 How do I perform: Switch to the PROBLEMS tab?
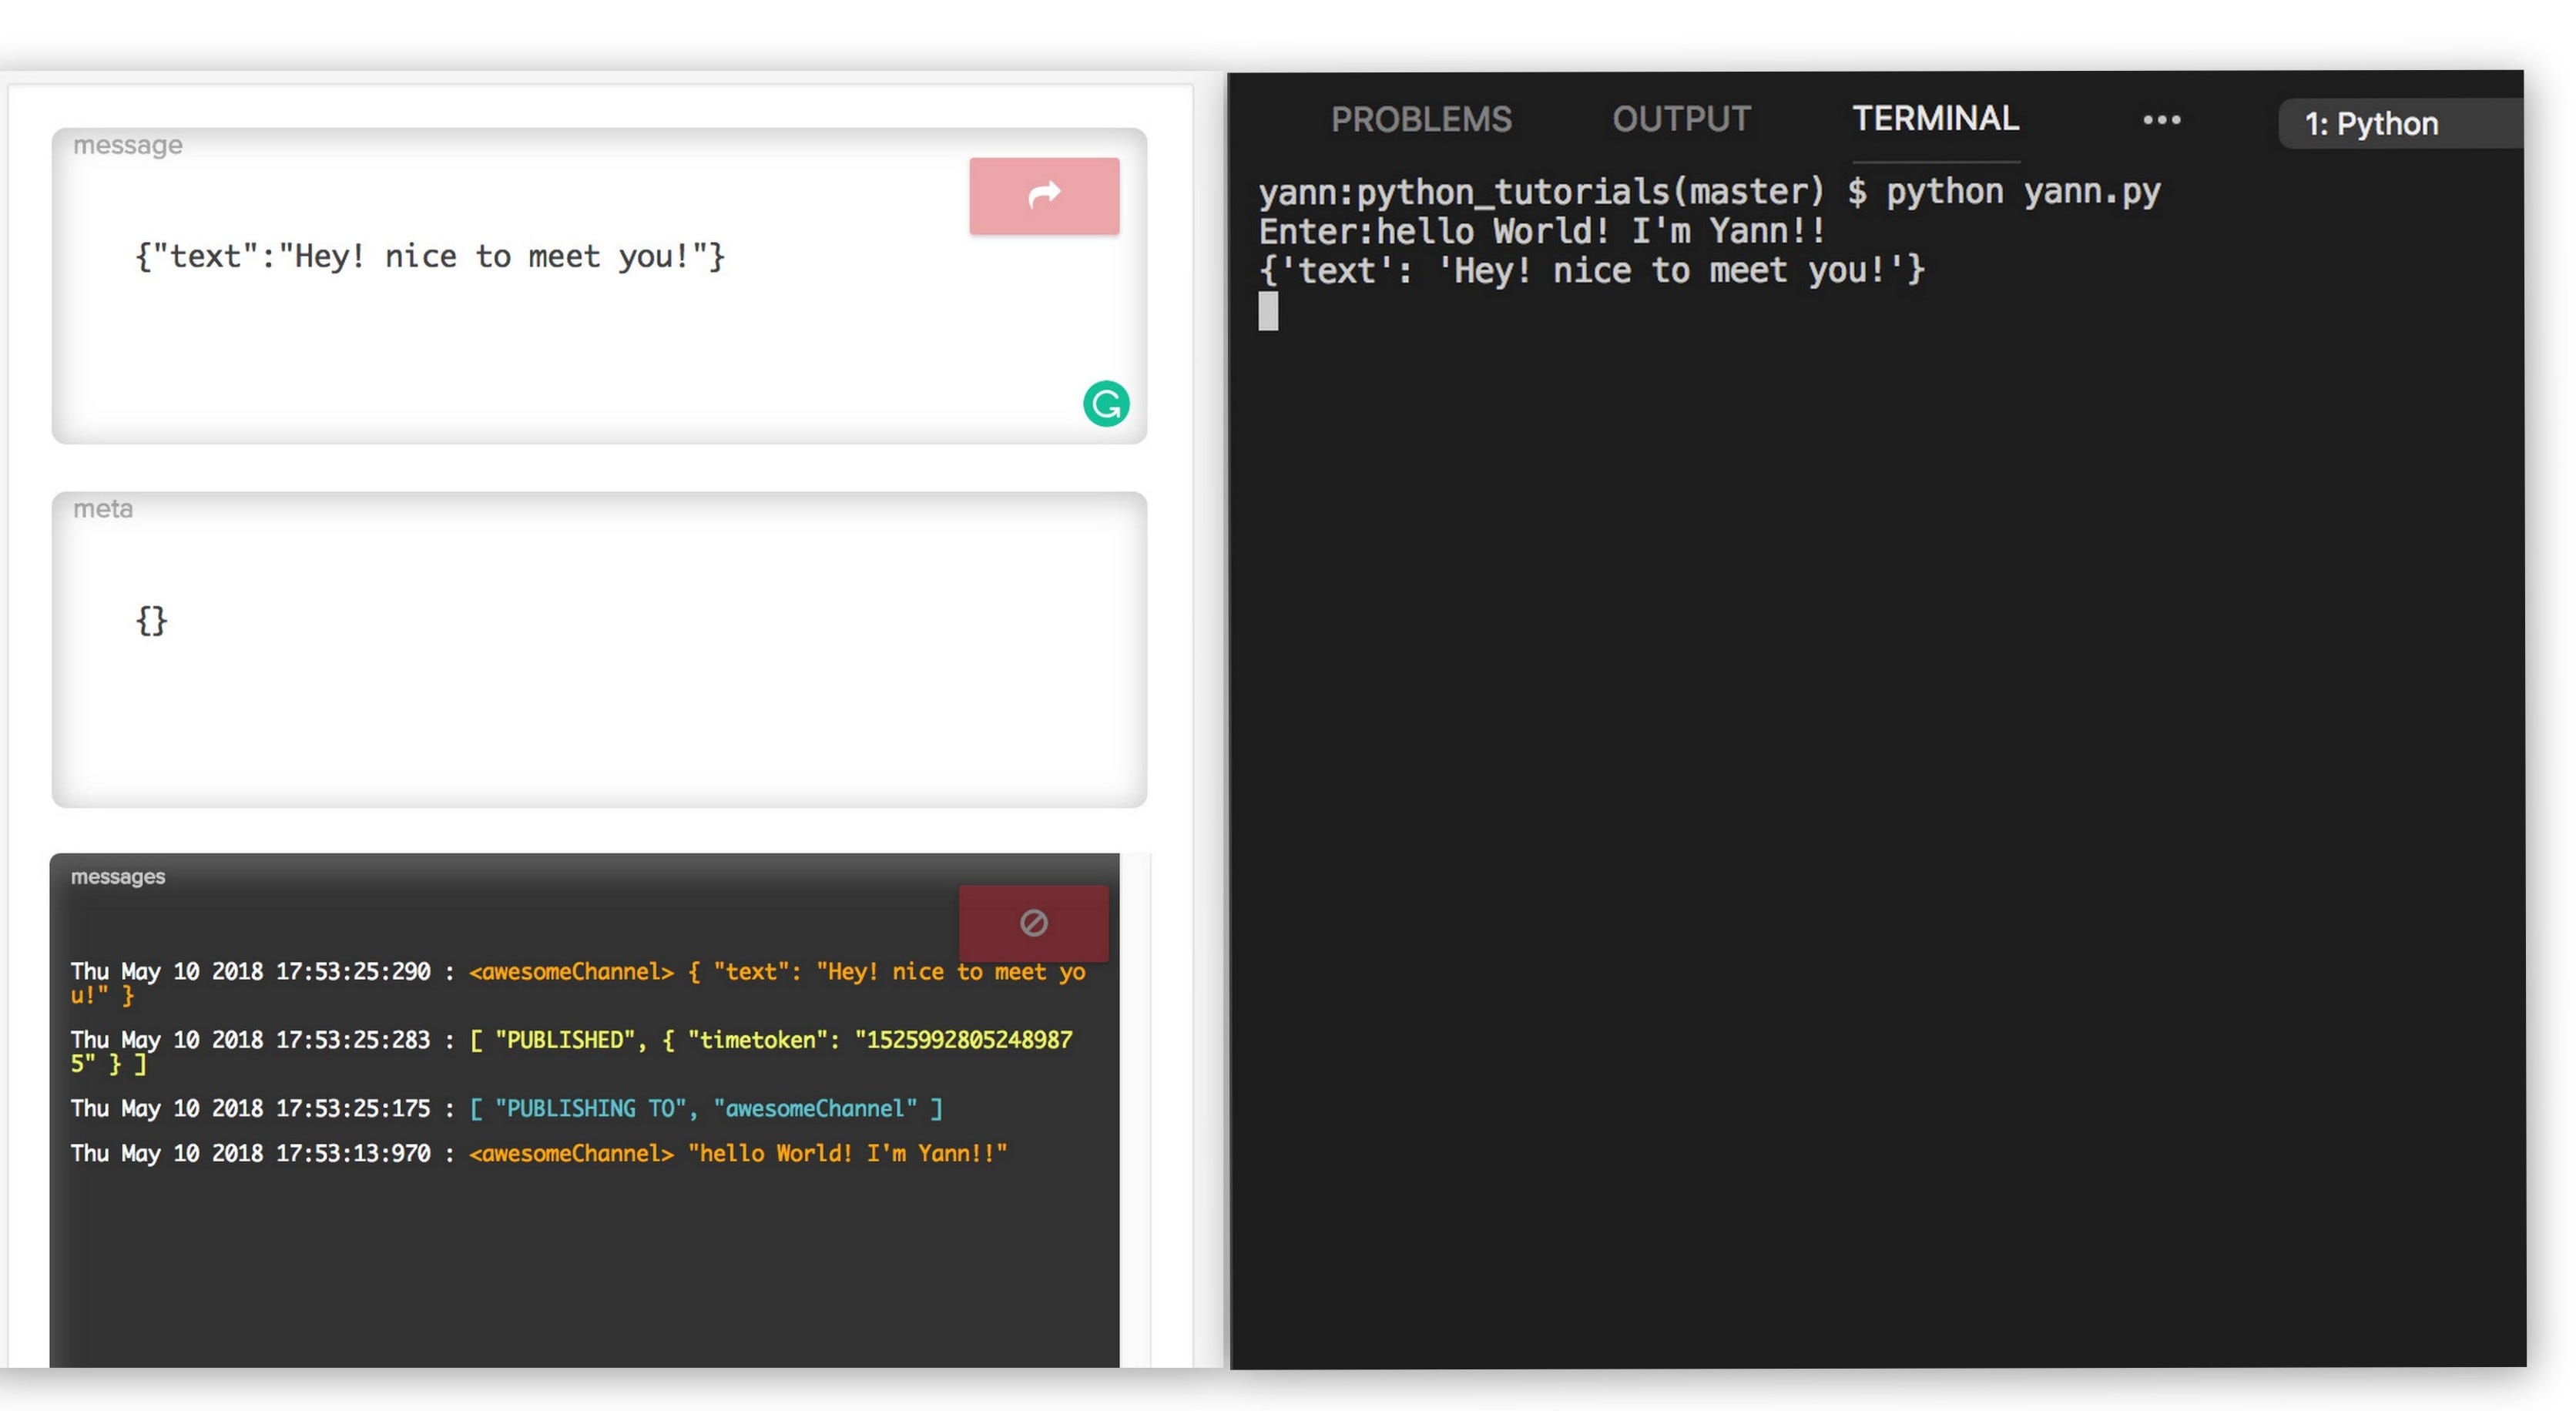tap(1421, 119)
